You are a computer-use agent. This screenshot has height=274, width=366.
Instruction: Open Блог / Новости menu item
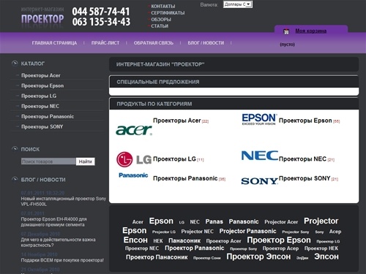tap(206, 43)
